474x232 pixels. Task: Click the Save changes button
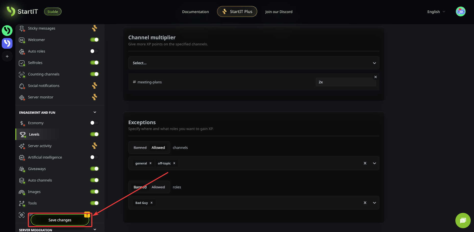click(60, 220)
